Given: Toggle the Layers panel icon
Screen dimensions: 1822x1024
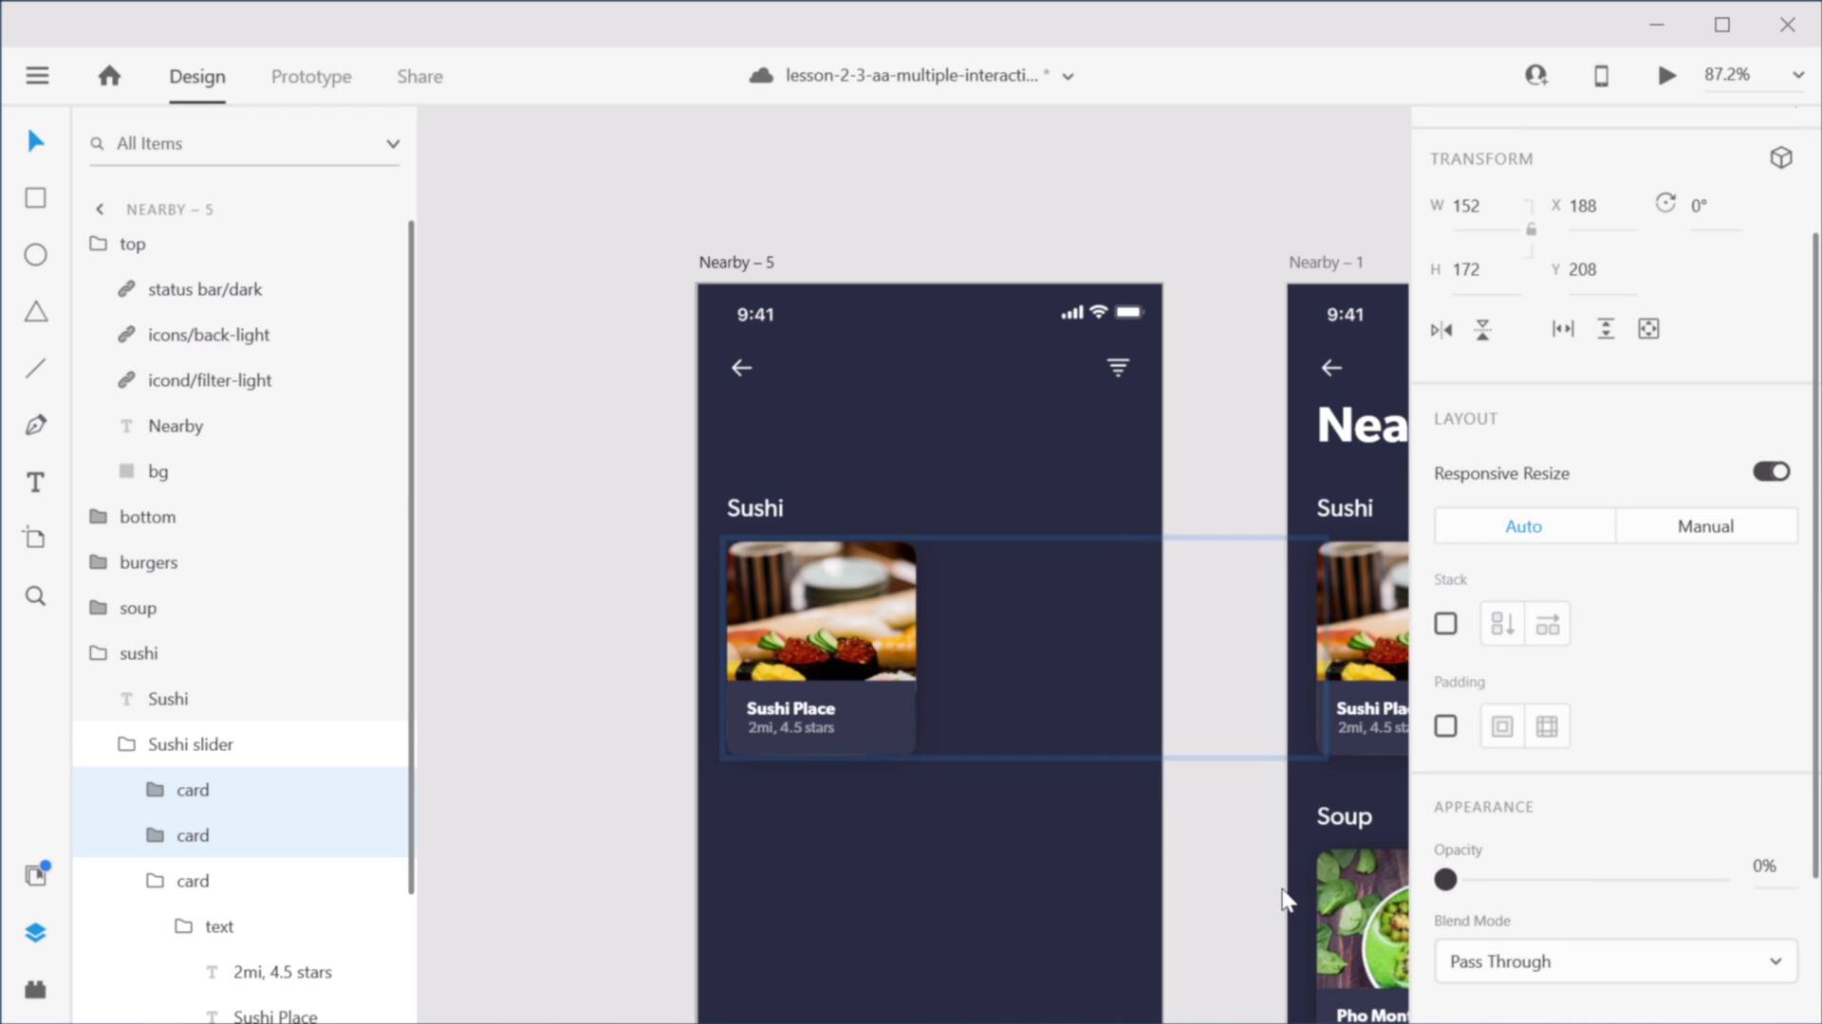Looking at the screenshot, I should point(35,933).
